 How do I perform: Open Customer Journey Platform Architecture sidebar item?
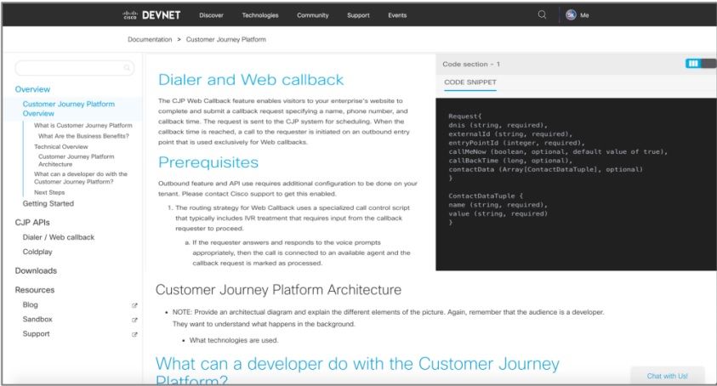point(77,160)
